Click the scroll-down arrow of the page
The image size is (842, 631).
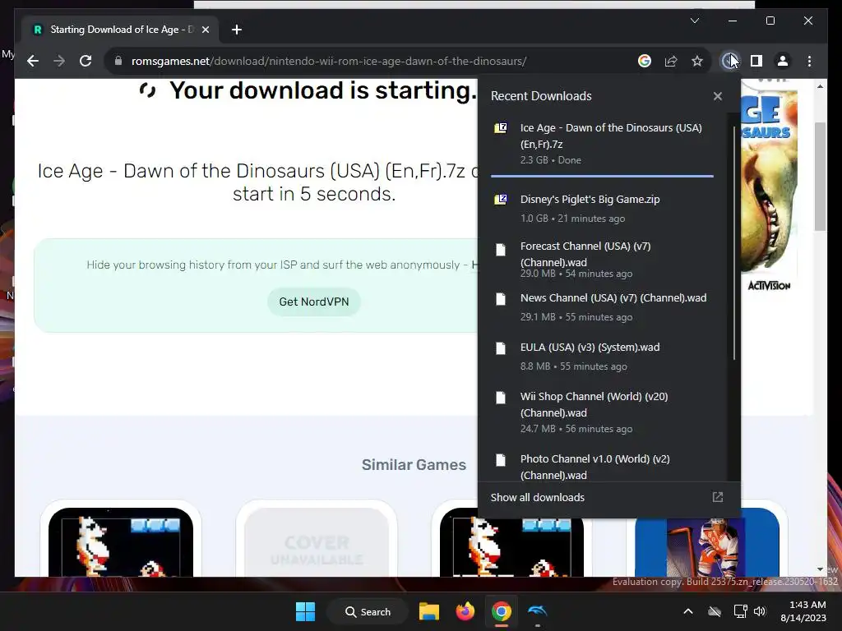(x=820, y=569)
